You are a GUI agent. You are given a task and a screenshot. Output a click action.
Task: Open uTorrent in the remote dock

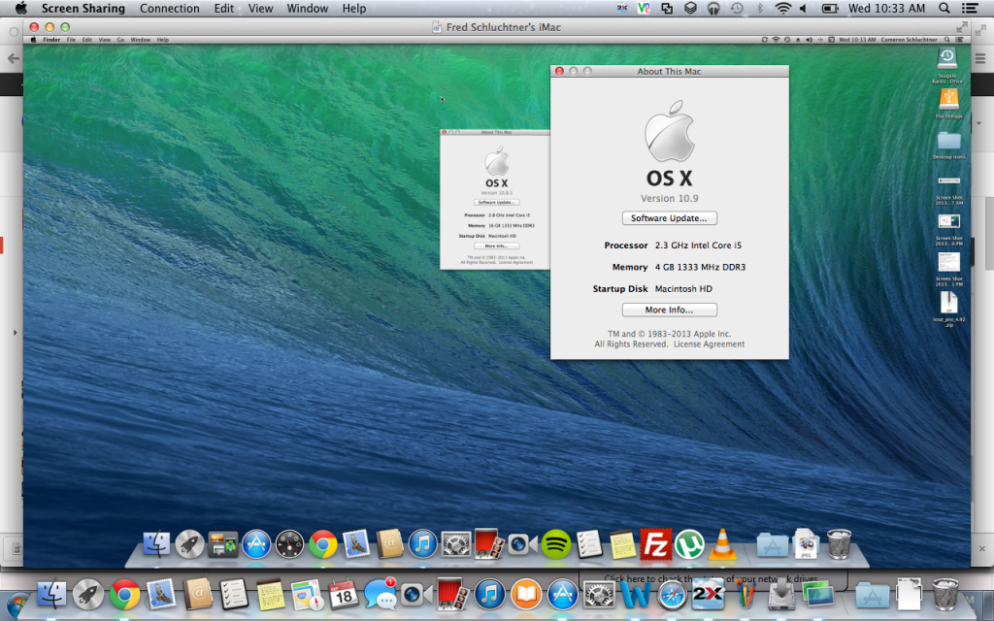coord(689,544)
